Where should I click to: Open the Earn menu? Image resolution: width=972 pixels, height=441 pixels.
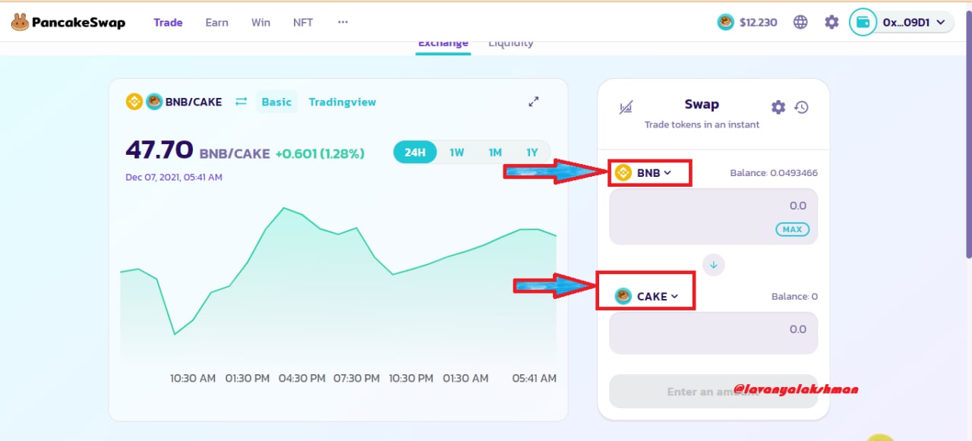pyautogui.click(x=216, y=23)
